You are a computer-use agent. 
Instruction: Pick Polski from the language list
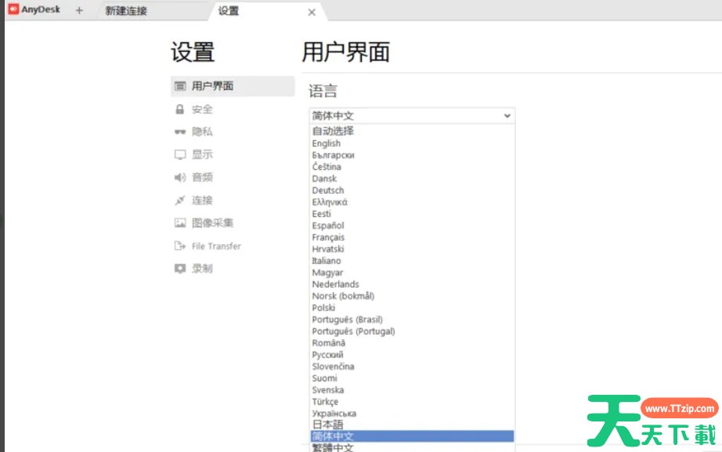(x=412, y=308)
